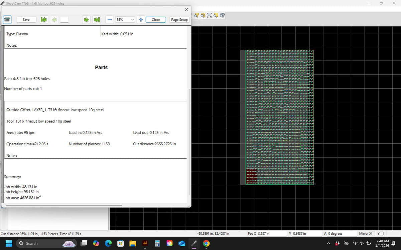
Task: Open Task View on the taskbar
Action: (85, 243)
